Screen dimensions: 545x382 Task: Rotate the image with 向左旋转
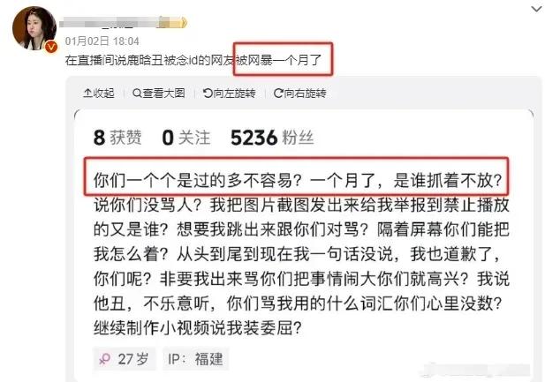230,93
